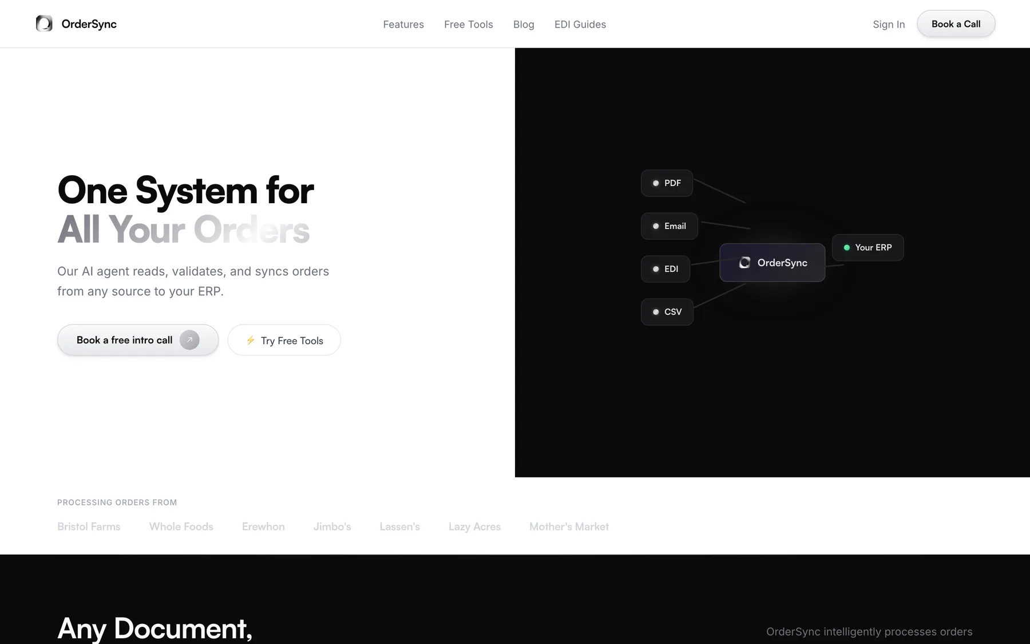1030x644 pixels.
Task: Click the OrderSync logo icon in header
Action: (x=44, y=23)
